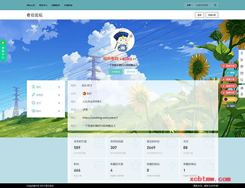Click the shop basket icon in right toolbar

pyautogui.click(x=242, y=66)
